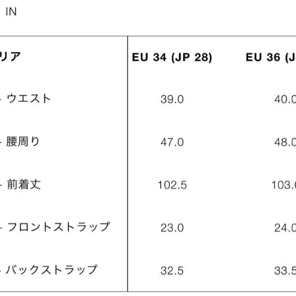Select the フロントストラップ row label

tap(58, 227)
